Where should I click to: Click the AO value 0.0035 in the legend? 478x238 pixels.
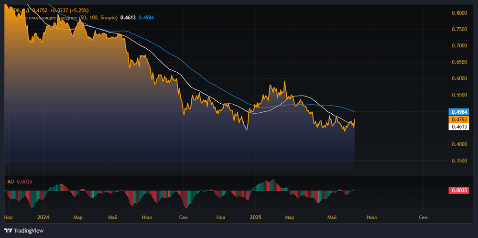click(24, 182)
